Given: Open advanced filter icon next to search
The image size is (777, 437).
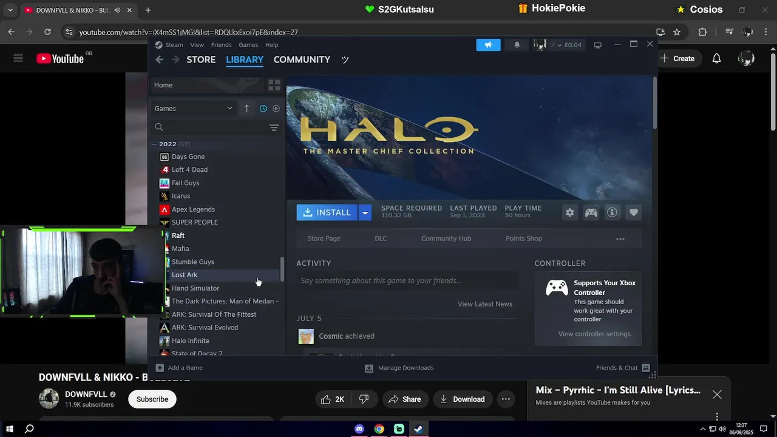Looking at the screenshot, I should pos(274,127).
